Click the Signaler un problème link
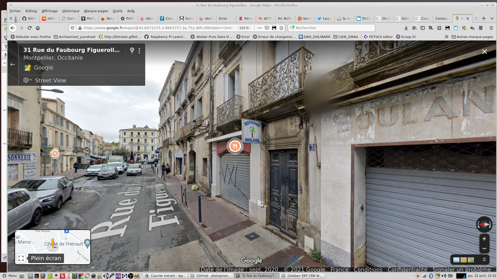Screen dimensions: 497x279 point(462,269)
